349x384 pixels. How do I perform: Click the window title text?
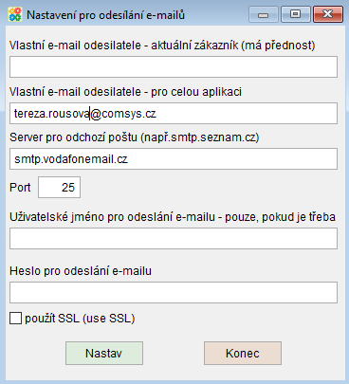coord(105,15)
